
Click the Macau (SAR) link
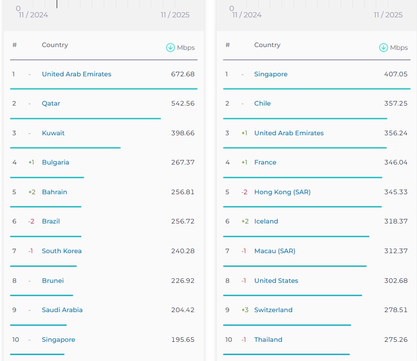pyautogui.click(x=275, y=251)
